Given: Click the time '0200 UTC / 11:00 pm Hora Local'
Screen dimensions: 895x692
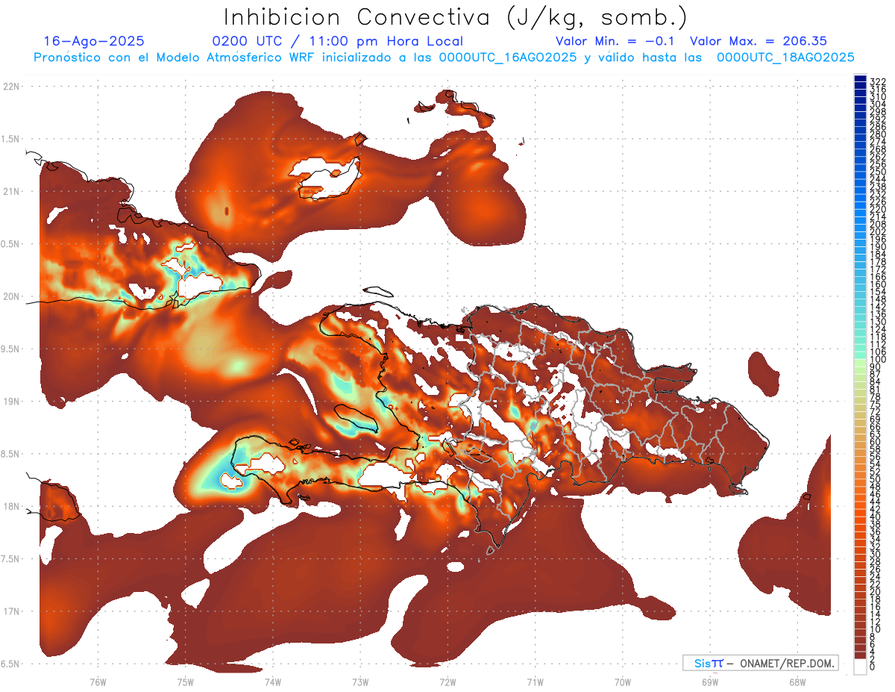Looking at the screenshot, I should [x=338, y=42].
